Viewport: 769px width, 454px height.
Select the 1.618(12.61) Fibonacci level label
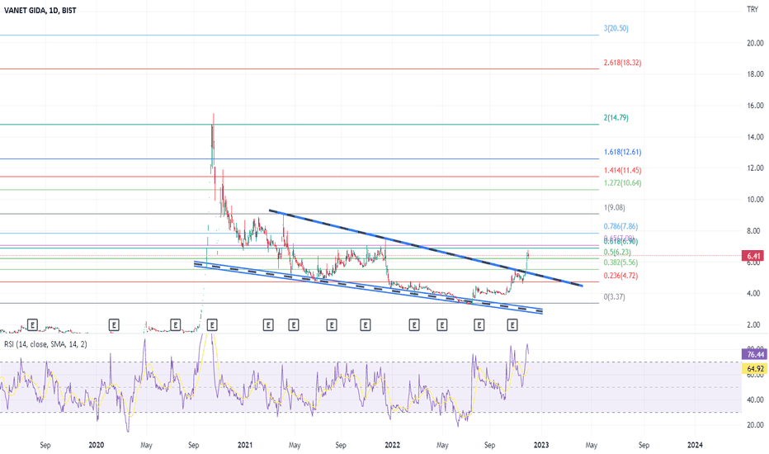point(622,152)
